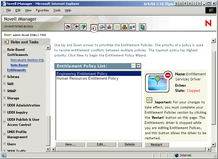
Task: Click the Stopped driver state text
Action: 193,91
